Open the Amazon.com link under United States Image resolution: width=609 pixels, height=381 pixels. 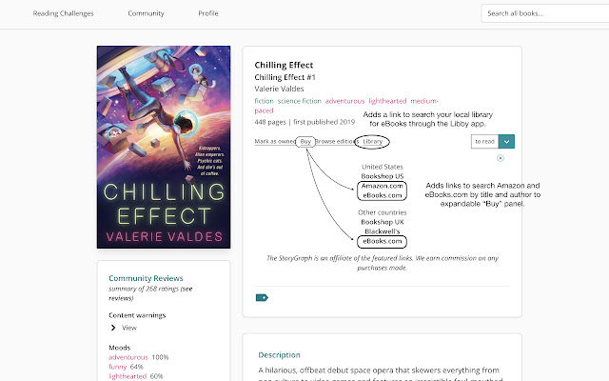(381, 185)
